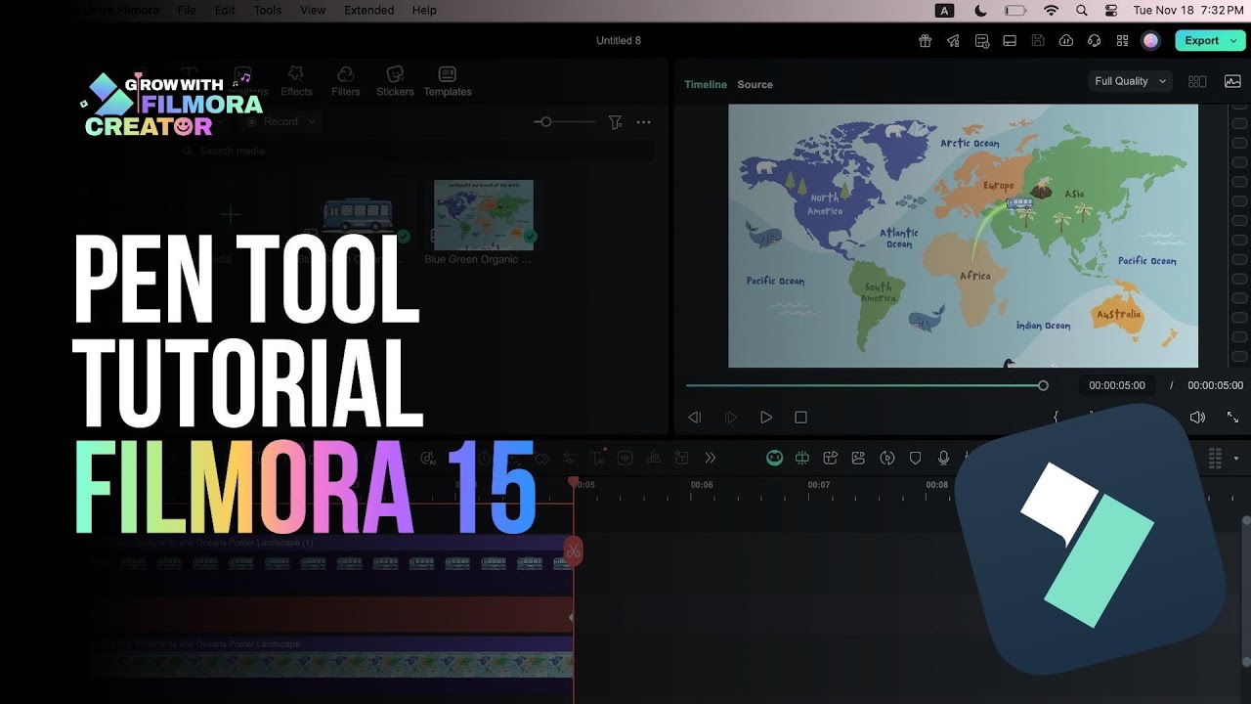
Task: Open the gift rewards icon
Action: 925,41
